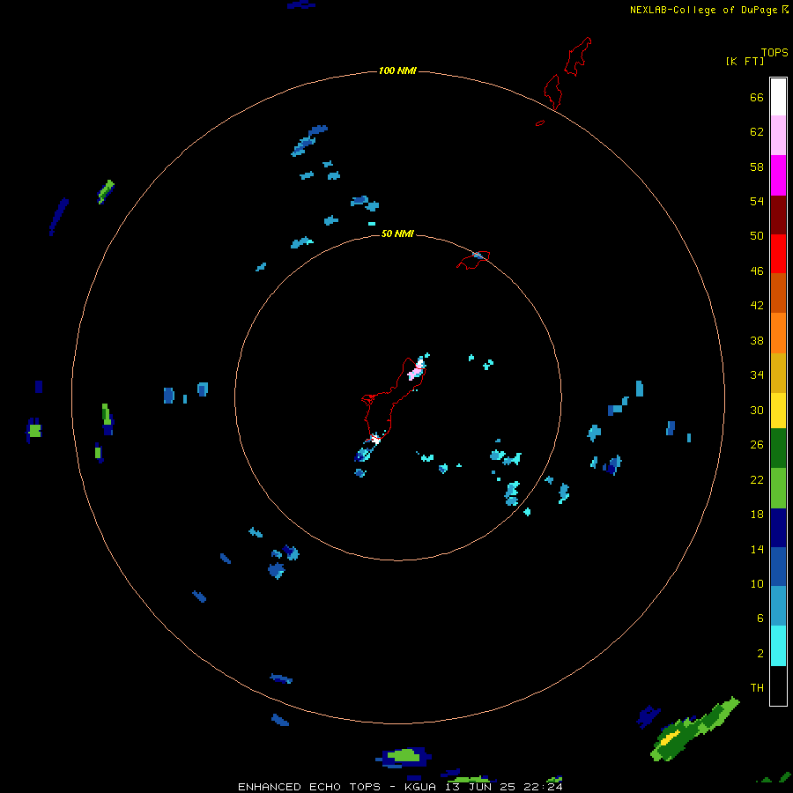The height and width of the screenshot is (793, 793).
Task: Click the magenta 58 K FT legend swatch
Action: (x=778, y=175)
